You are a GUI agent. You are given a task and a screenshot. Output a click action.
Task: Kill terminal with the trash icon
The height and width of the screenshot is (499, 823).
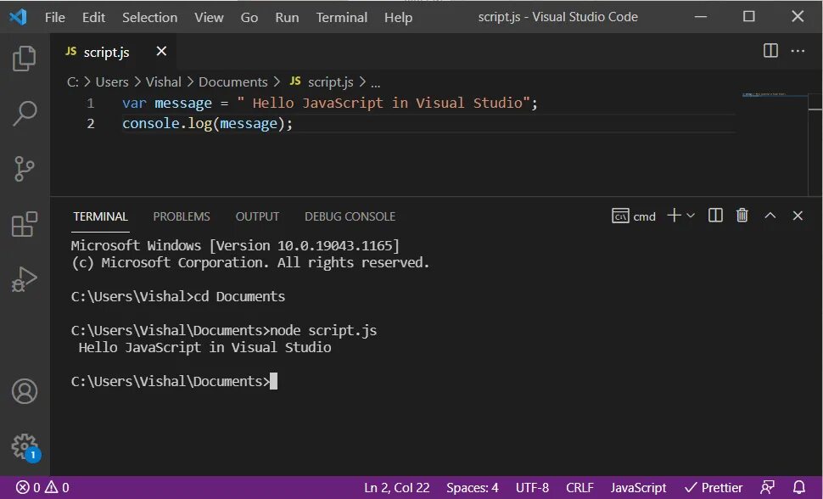742,216
